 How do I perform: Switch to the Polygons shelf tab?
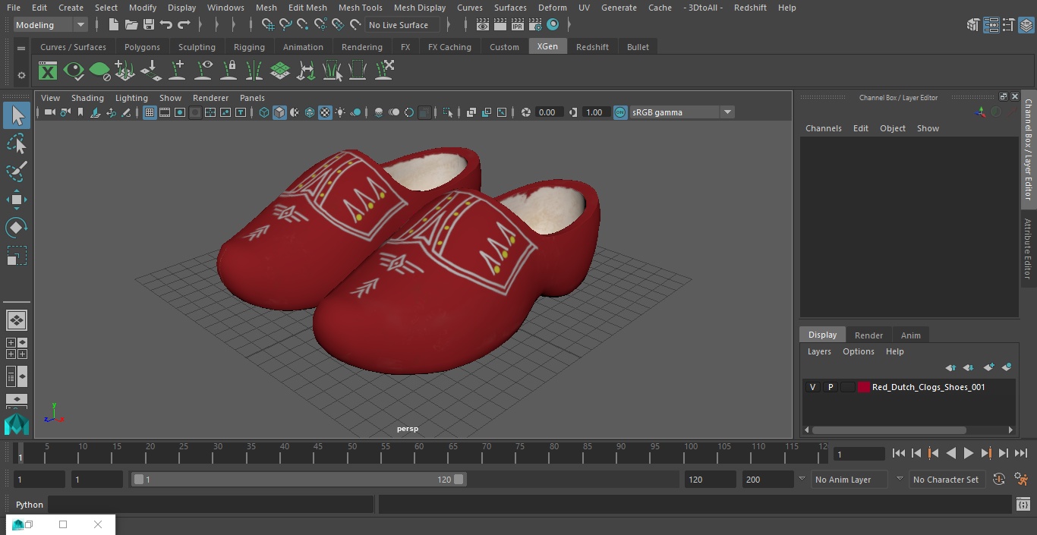pyautogui.click(x=142, y=47)
